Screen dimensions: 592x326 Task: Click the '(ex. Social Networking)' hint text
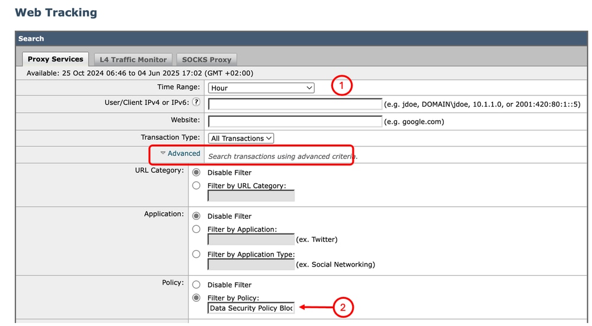335,264
